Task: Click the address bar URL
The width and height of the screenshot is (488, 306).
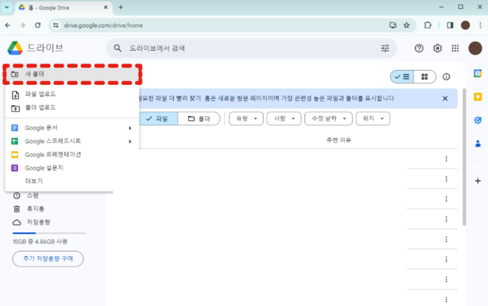Action: [x=103, y=25]
